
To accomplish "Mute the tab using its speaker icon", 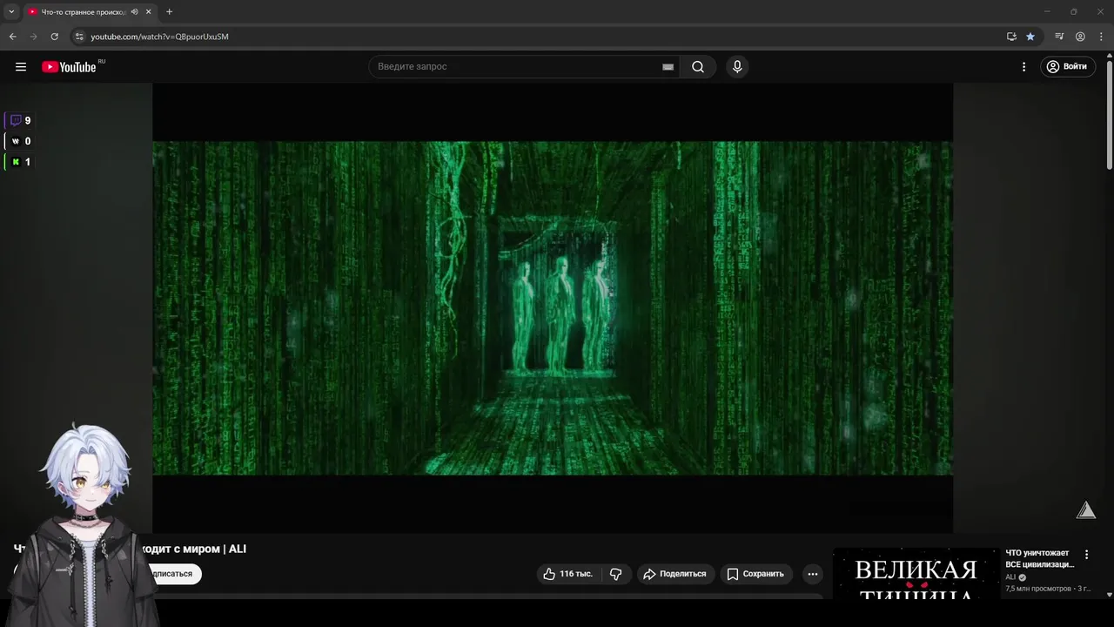I will pos(134,12).
